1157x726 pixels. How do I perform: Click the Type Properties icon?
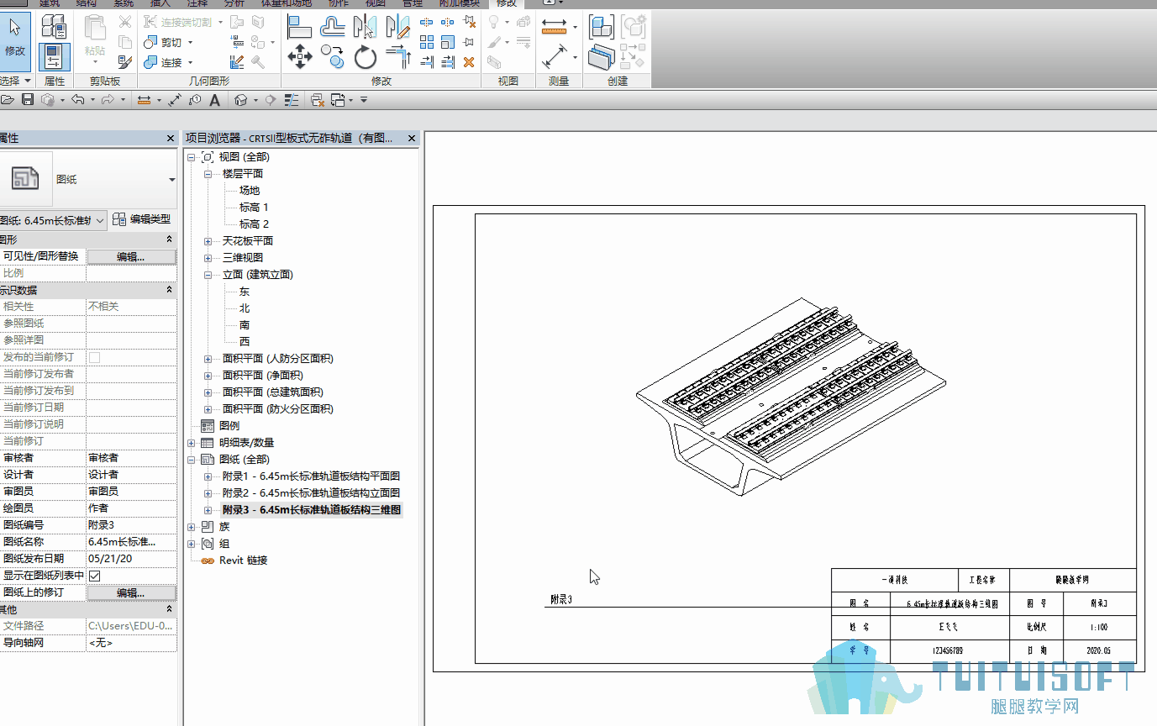click(x=55, y=27)
